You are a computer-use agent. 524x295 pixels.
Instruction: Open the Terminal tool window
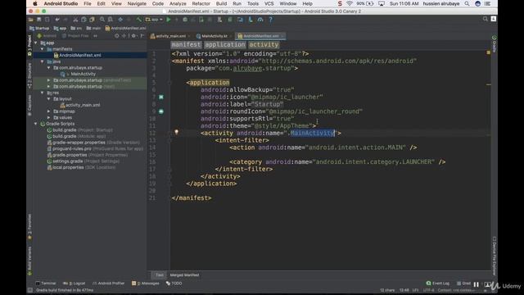(x=46, y=284)
